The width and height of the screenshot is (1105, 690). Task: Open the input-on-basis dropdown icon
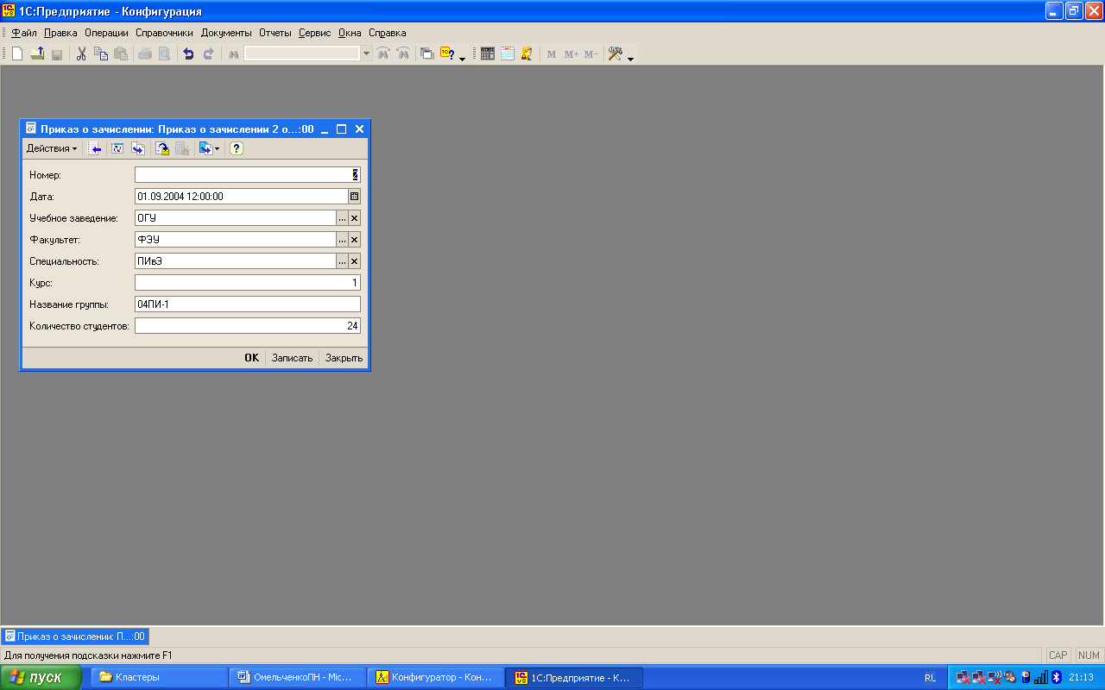[209, 148]
